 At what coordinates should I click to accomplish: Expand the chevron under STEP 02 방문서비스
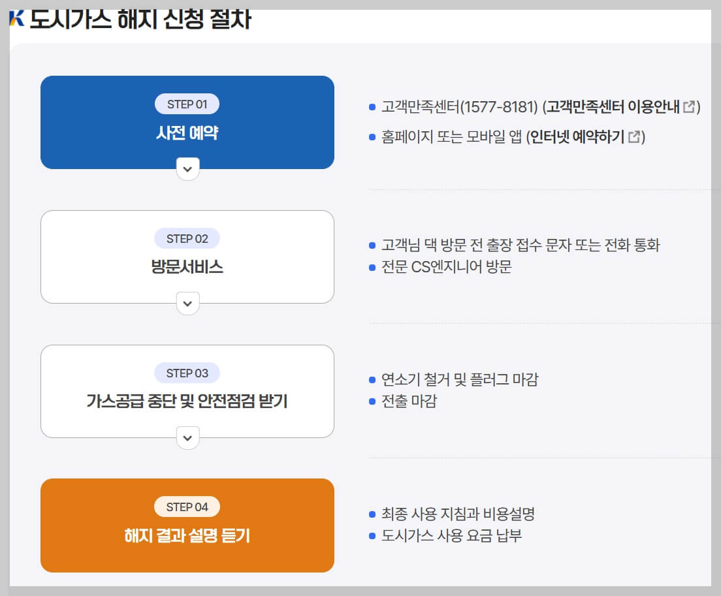coord(187,304)
